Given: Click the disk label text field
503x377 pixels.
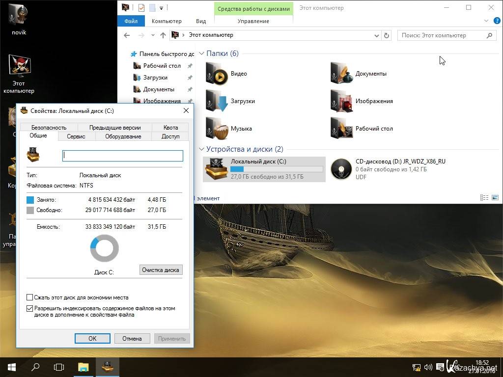Looking at the screenshot, I should click(x=123, y=156).
